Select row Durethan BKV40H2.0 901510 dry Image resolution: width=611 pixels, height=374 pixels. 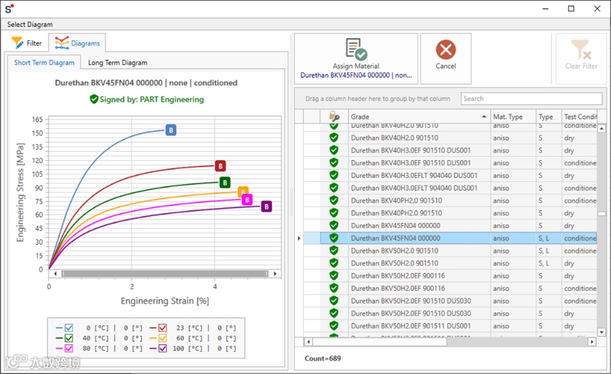(x=450, y=138)
